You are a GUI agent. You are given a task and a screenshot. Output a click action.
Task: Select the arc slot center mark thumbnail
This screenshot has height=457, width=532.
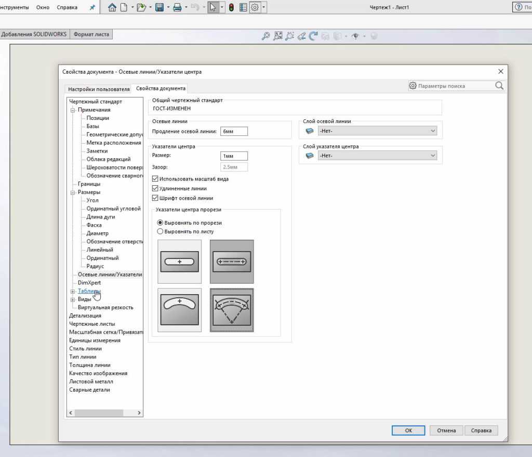click(x=179, y=310)
